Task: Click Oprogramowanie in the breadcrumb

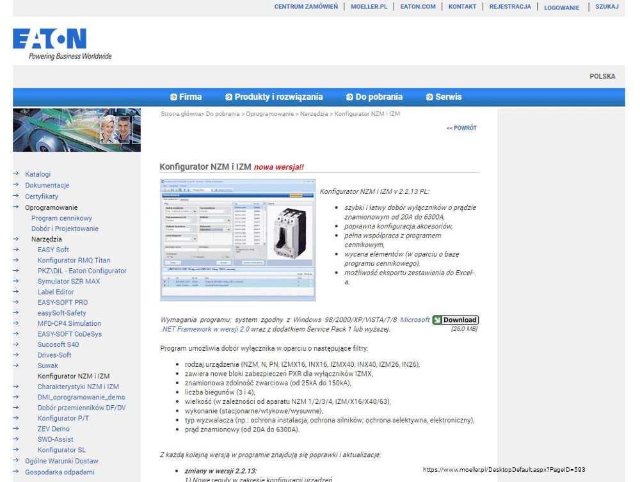Action: click(x=270, y=114)
